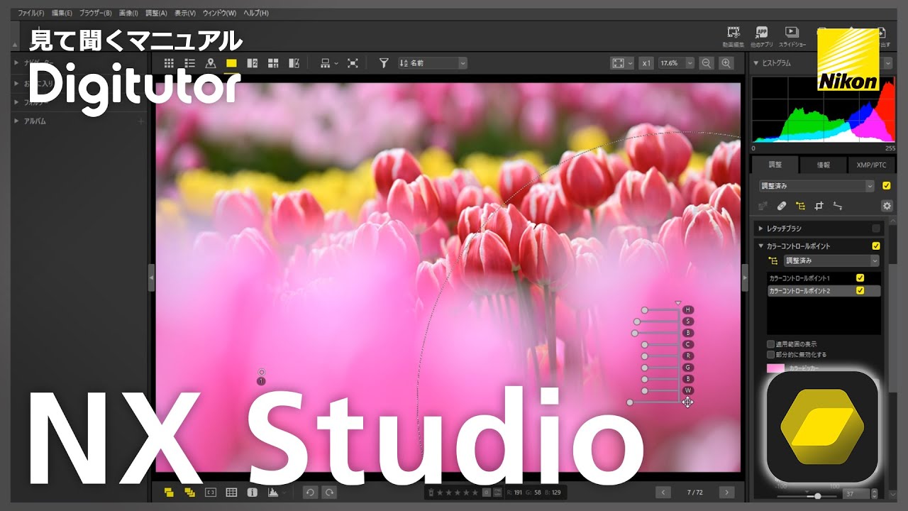
Task: Toggle the カラーコントロールポイント section checkbox
Action: (x=876, y=246)
